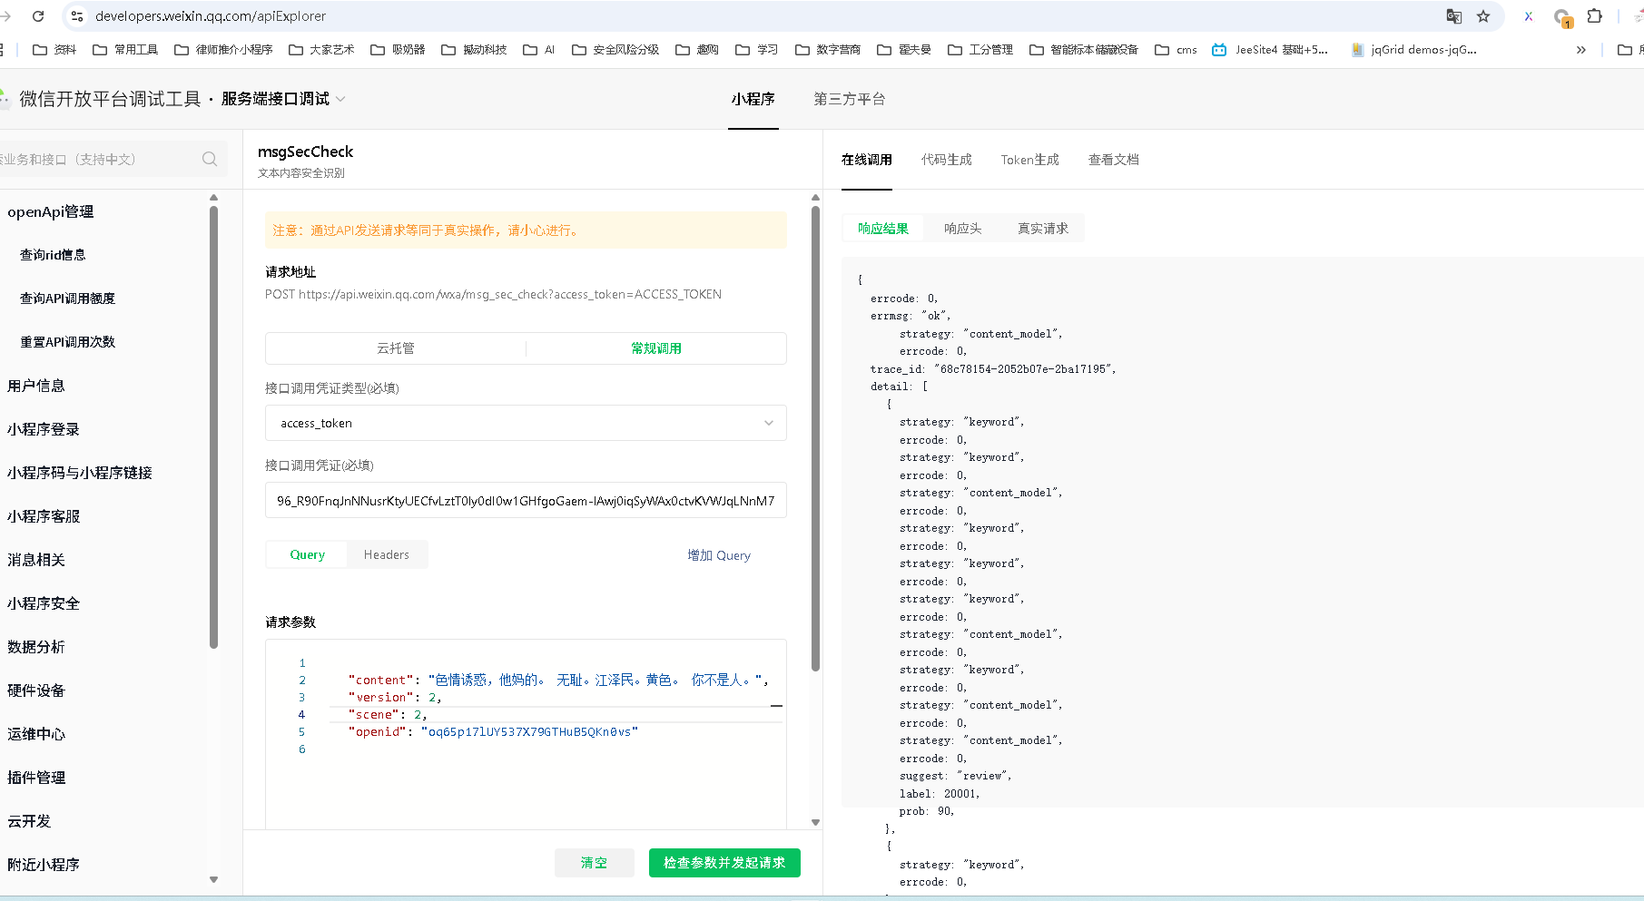This screenshot has height=901, width=1644.
Task: Expand the 数据分析 sidebar group
Action: tap(36, 647)
